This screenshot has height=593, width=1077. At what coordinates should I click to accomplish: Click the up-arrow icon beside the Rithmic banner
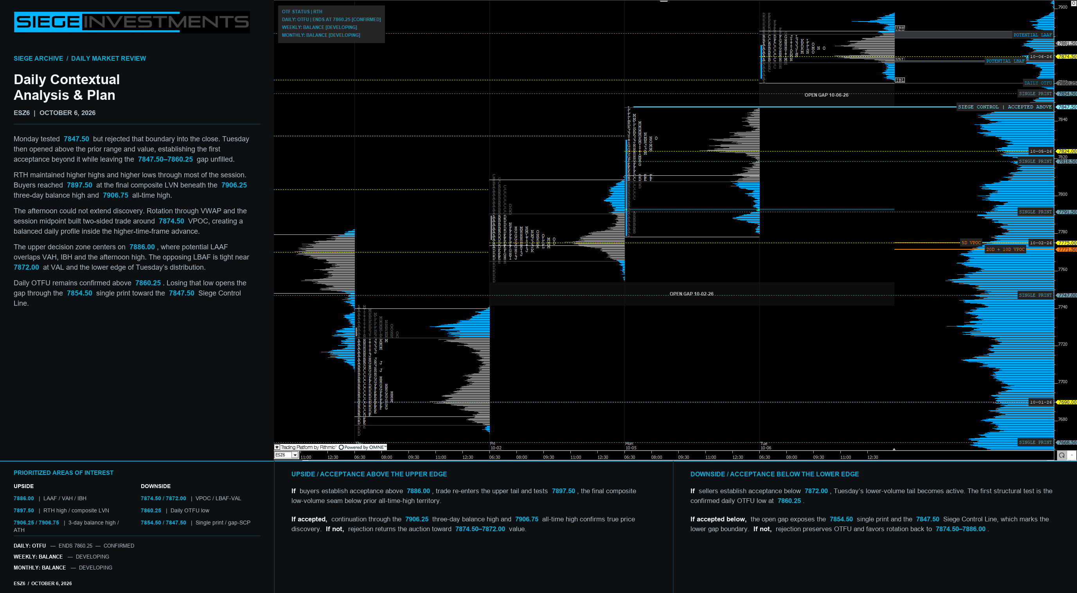[277, 447]
